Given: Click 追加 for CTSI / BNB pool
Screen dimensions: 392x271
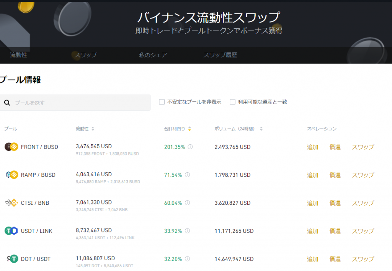Looking at the screenshot, I should pyautogui.click(x=312, y=203).
